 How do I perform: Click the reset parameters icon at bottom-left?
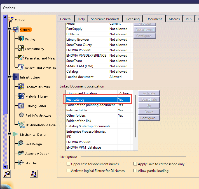tap(7, 174)
